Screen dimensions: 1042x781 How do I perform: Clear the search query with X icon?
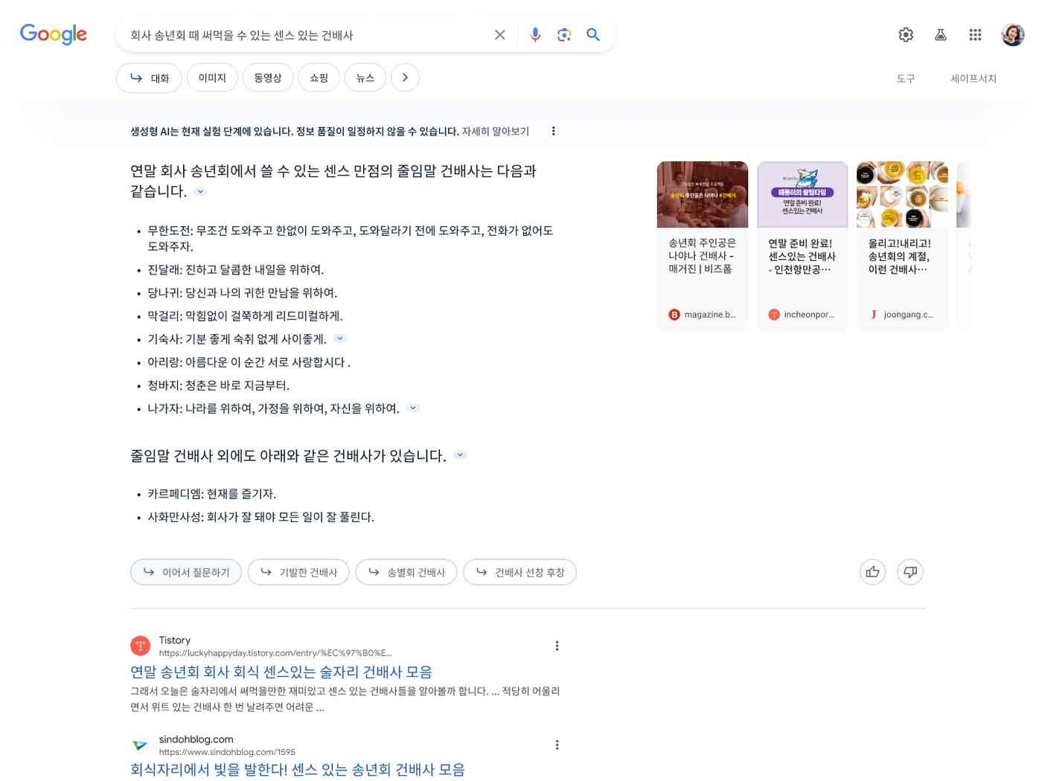[500, 35]
